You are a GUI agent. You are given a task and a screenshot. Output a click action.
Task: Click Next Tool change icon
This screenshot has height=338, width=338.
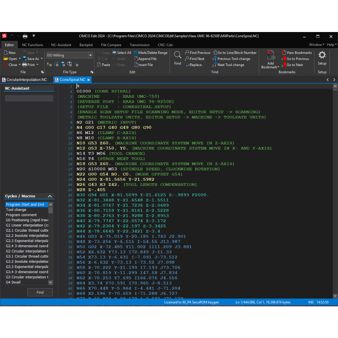click(x=215, y=65)
